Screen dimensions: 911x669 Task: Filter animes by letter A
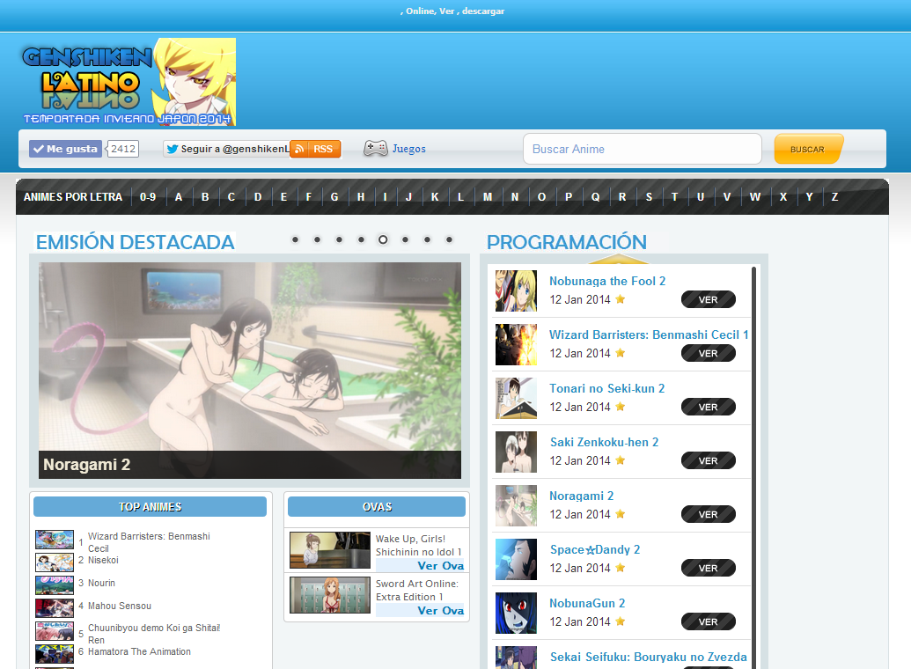click(x=179, y=197)
